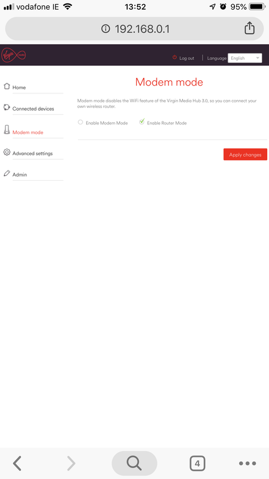Tap the browser search magnifier button
The height and width of the screenshot is (479, 269).
134,463
